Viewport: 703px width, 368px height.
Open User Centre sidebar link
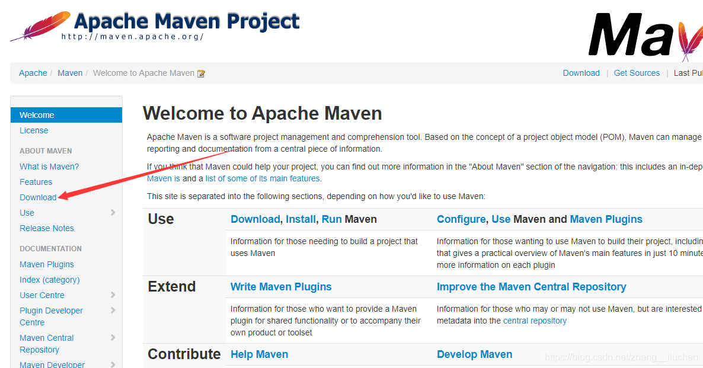click(41, 295)
